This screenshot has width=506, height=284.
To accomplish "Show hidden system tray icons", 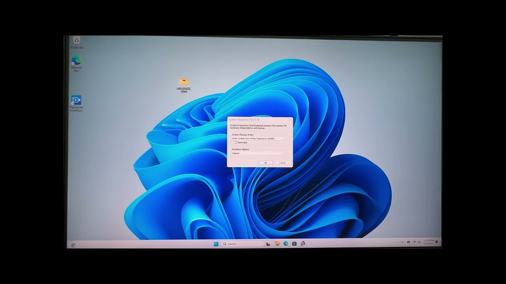I will pyautogui.click(x=403, y=242).
